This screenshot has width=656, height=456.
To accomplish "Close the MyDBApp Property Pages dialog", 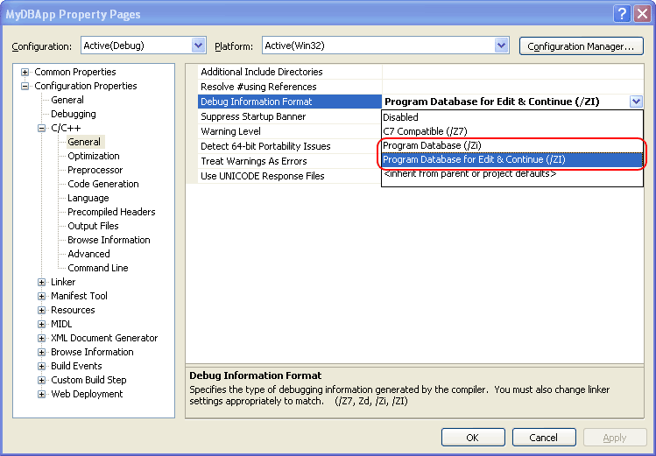I will point(642,14).
